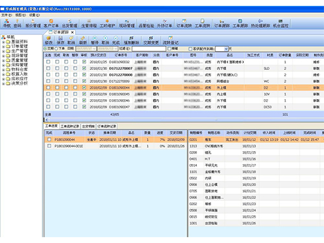
Task: Click the 暂停 pause order icon
Action: [95, 40]
